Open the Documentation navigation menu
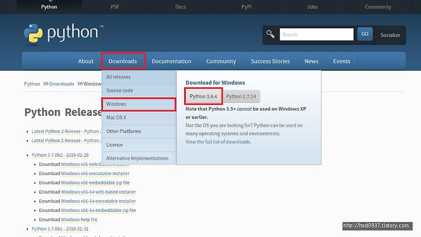The width and height of the screenshot is (421, 237). click(171, 61)
